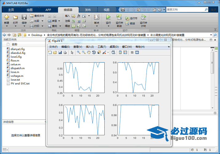This screenshot has width=220, height=154.
Task: Open the Run button dropdown arrow
Action: click(108, 26)
